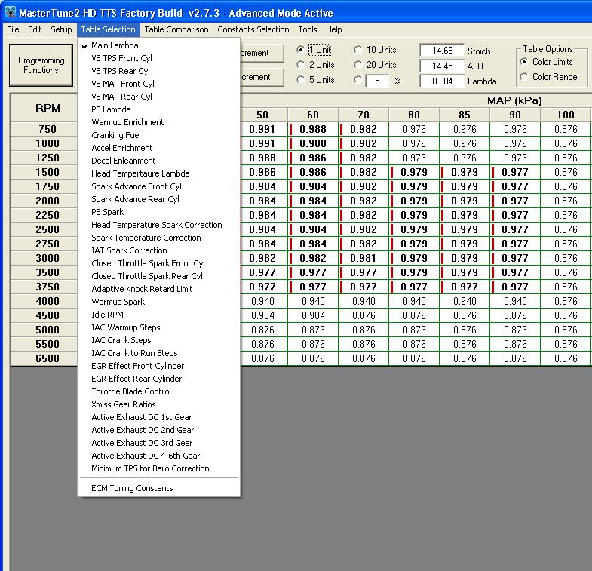Choose Spark Advance Front Cyl table
The width and height of the screenshot is (592, 571).
pos(158,186)
